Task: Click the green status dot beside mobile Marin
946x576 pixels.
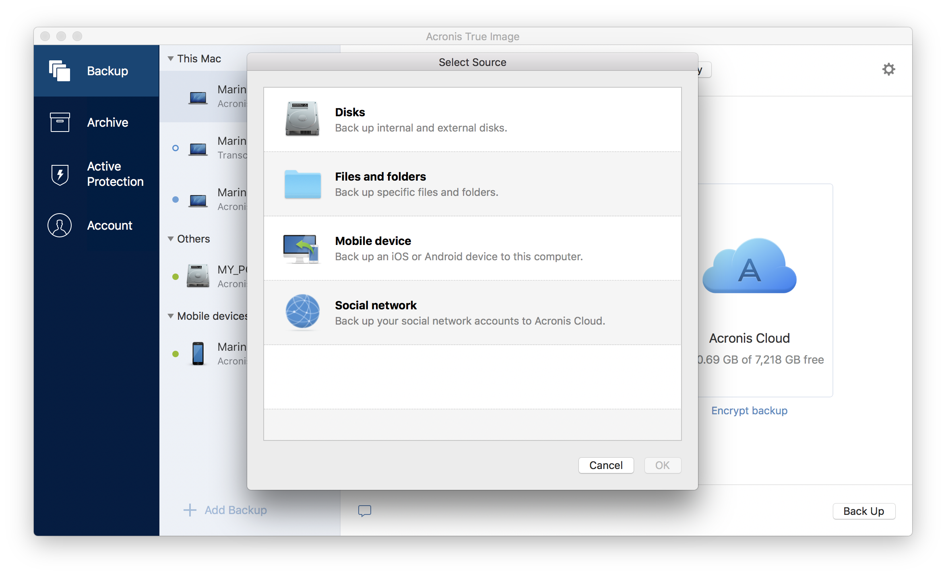Action: tap(176, 354)
